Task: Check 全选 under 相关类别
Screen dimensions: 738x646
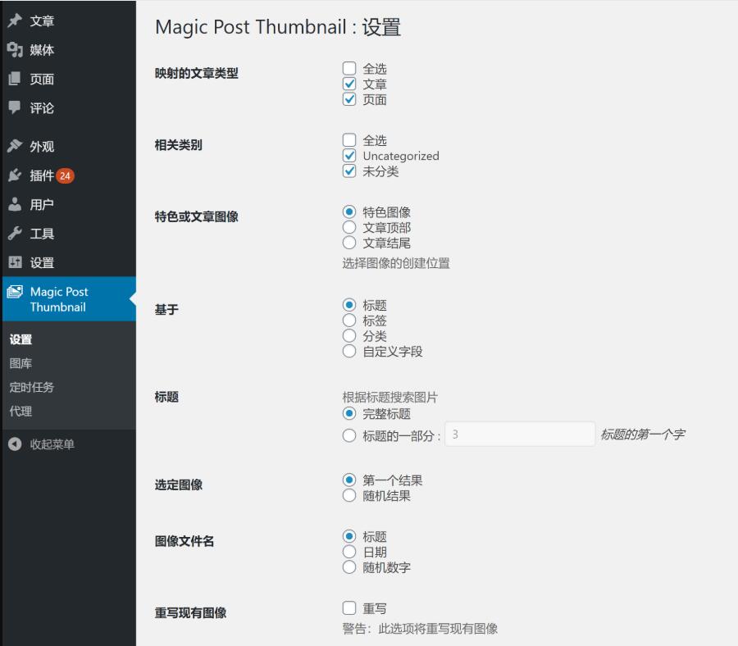Action: 349,139
